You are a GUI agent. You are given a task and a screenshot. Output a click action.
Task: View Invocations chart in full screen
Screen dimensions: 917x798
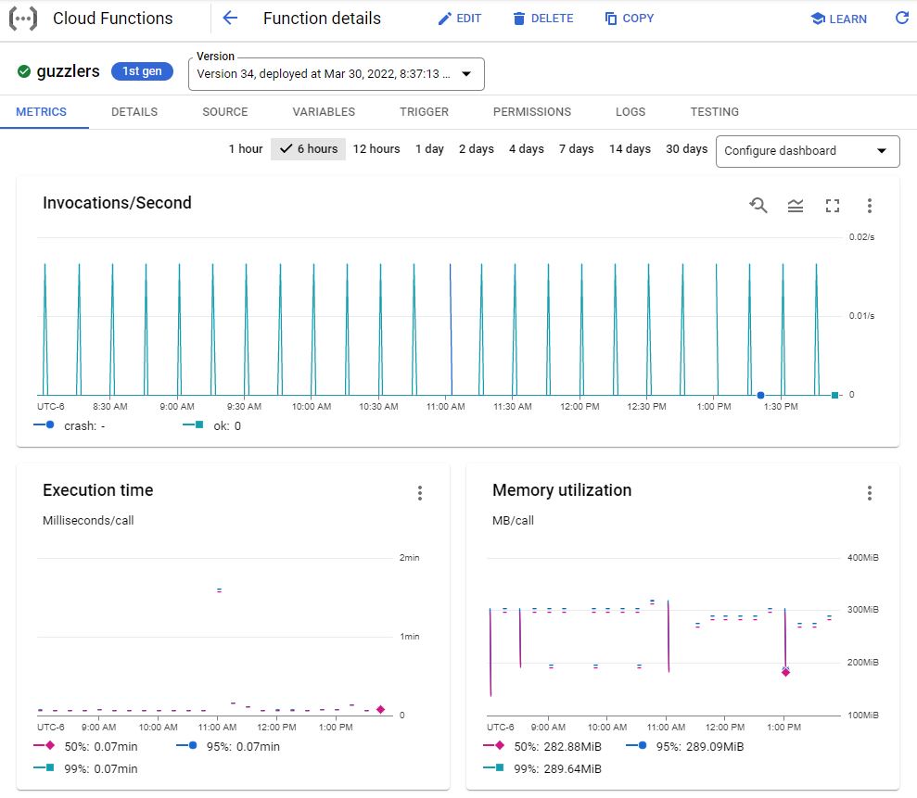click(833, 206)
